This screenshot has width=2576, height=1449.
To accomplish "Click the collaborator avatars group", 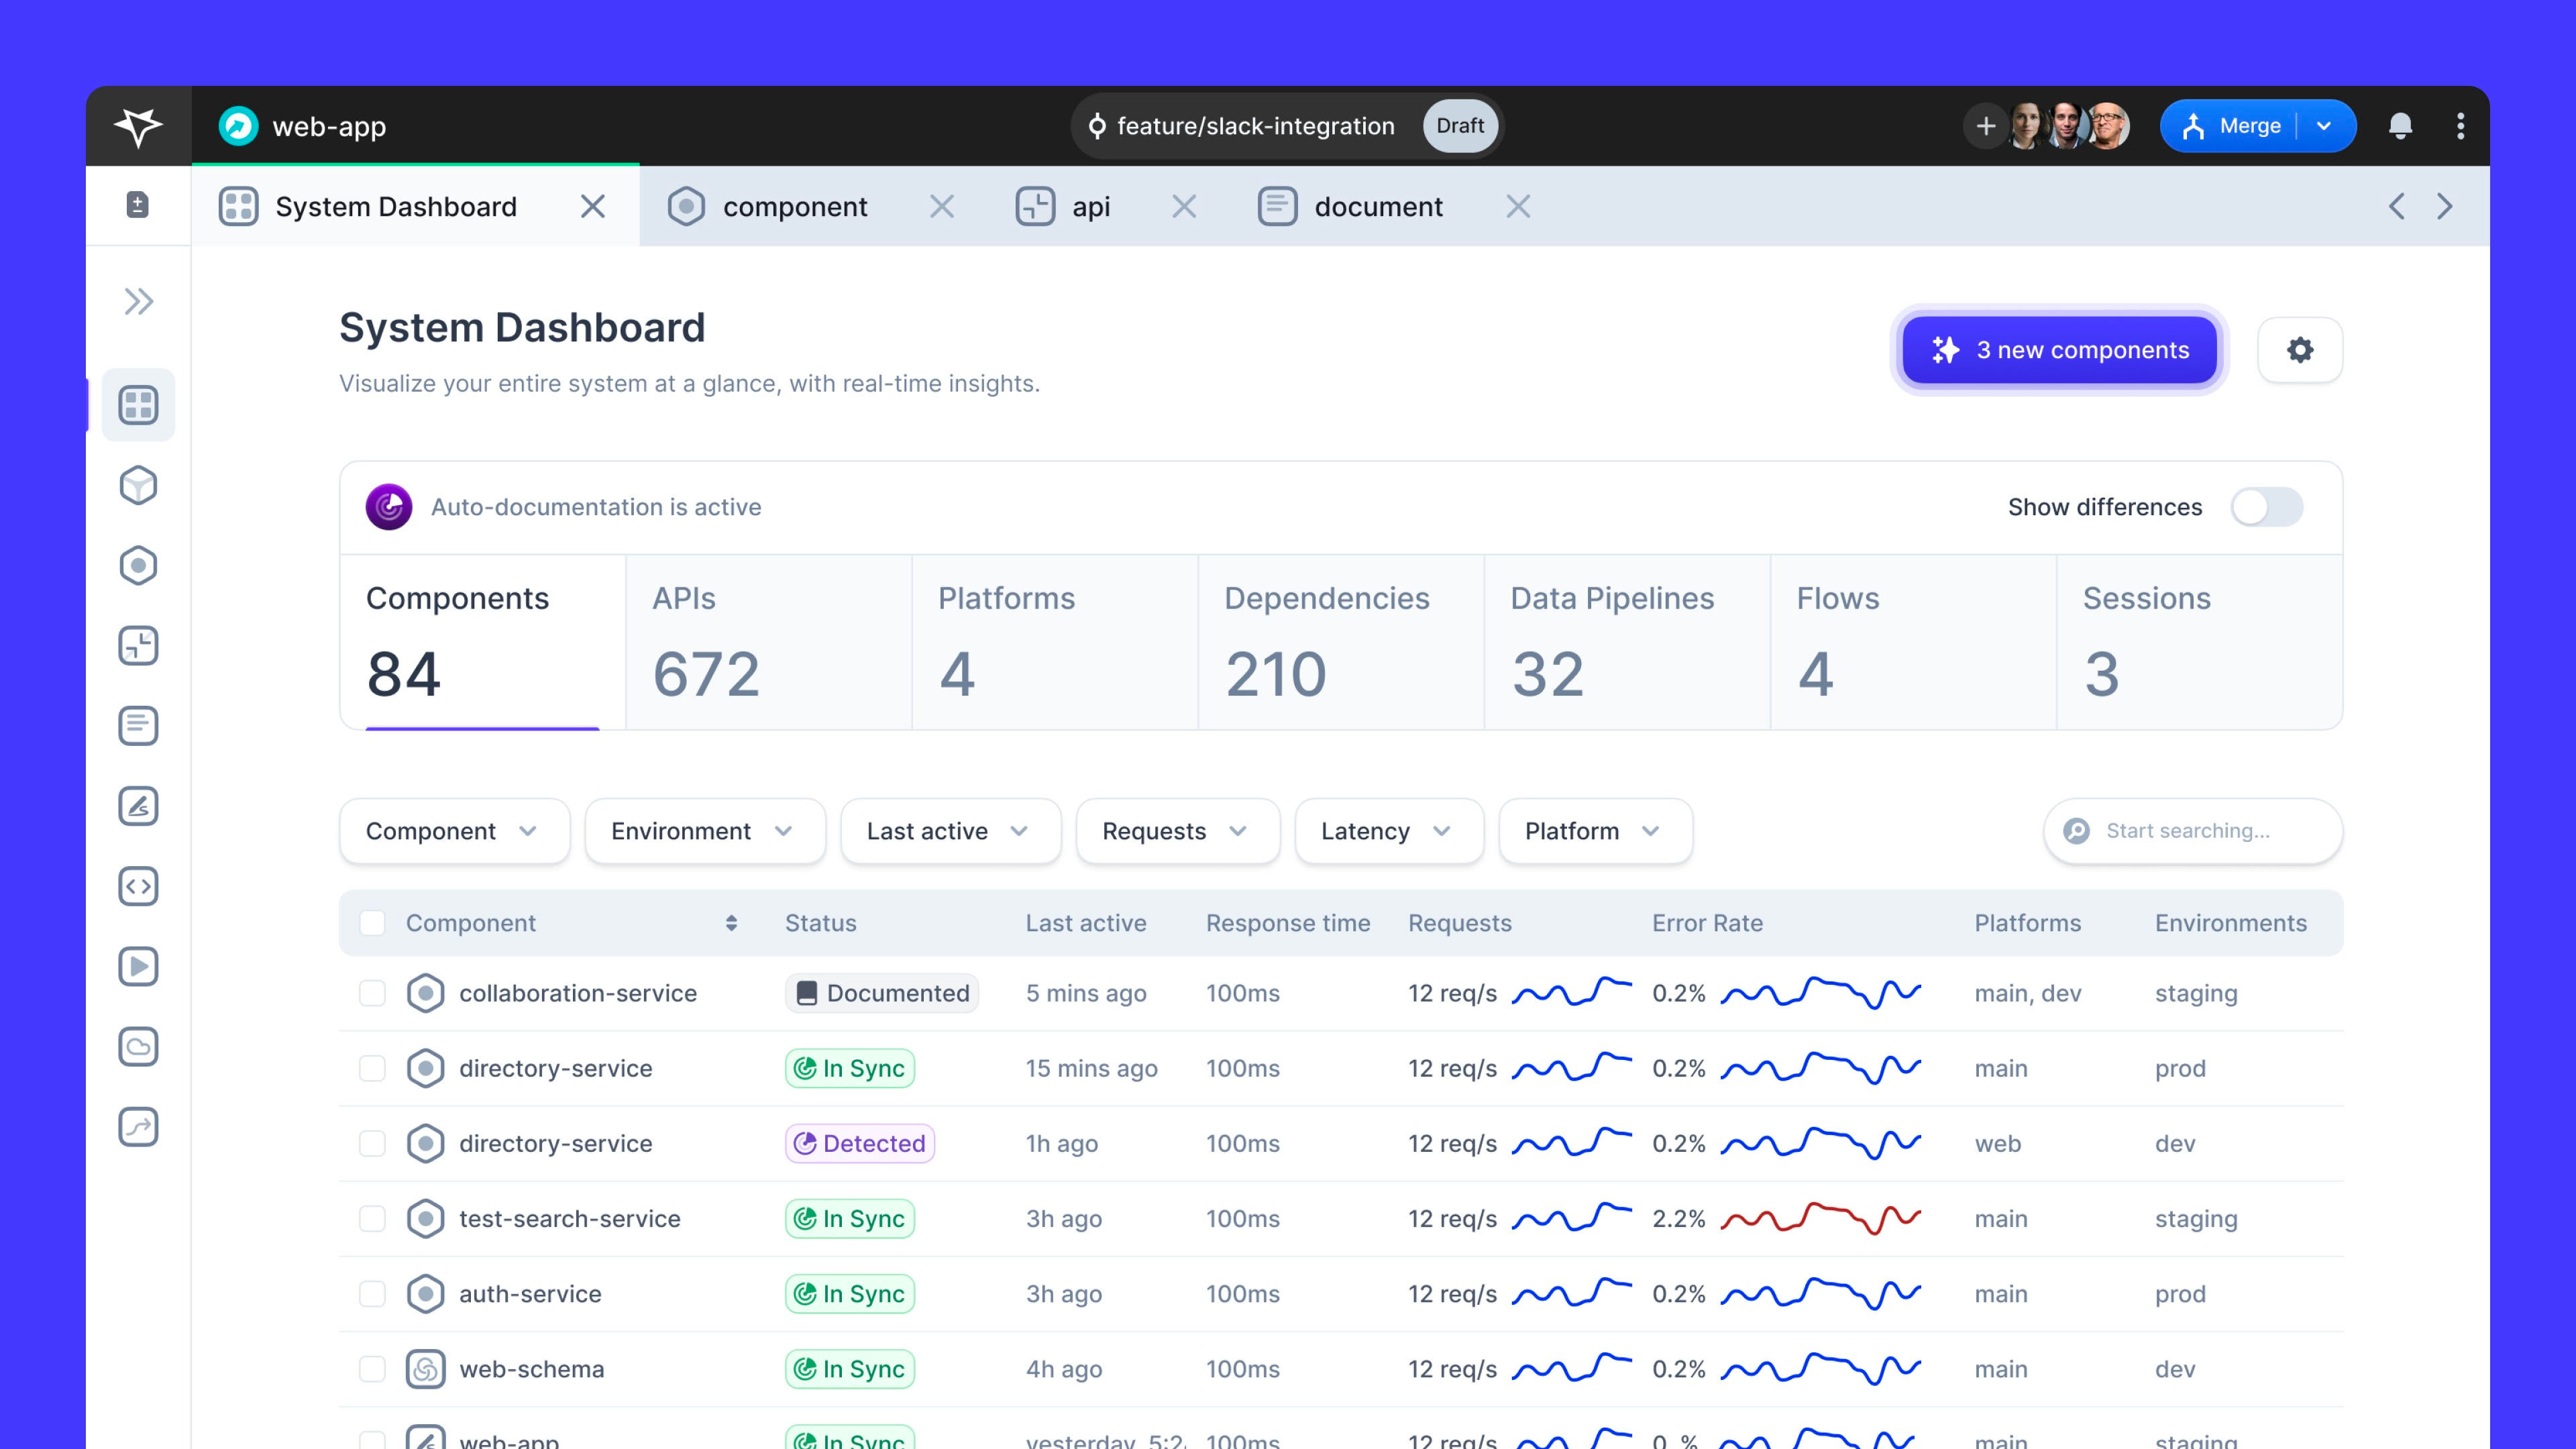I will point(2068,126).
